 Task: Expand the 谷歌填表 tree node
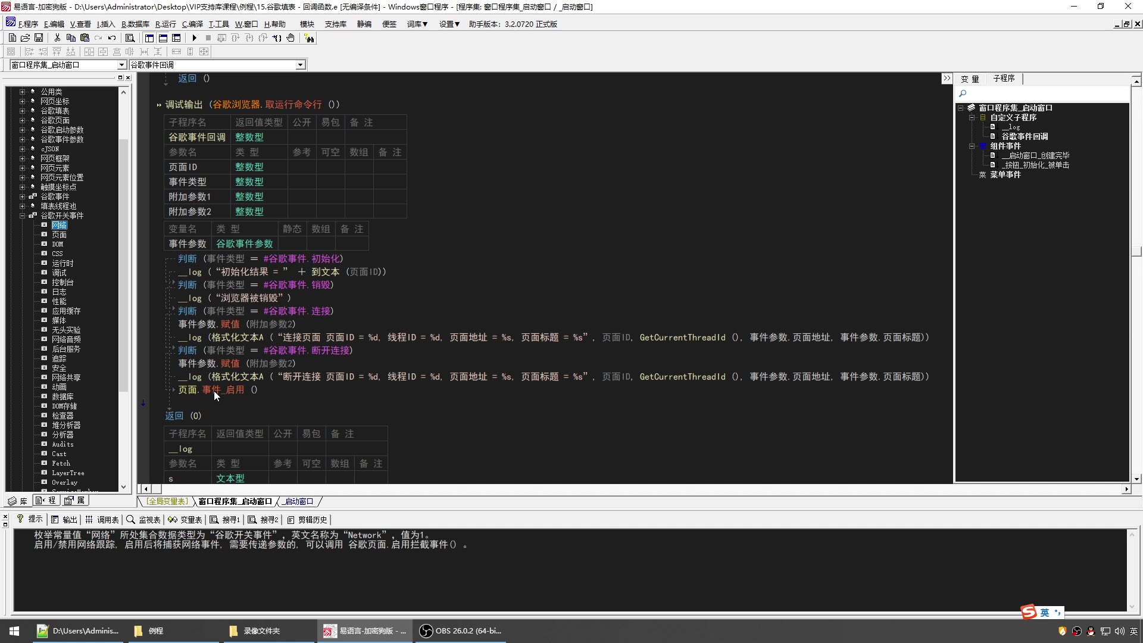pyautogui.click(x=22, y=111)
